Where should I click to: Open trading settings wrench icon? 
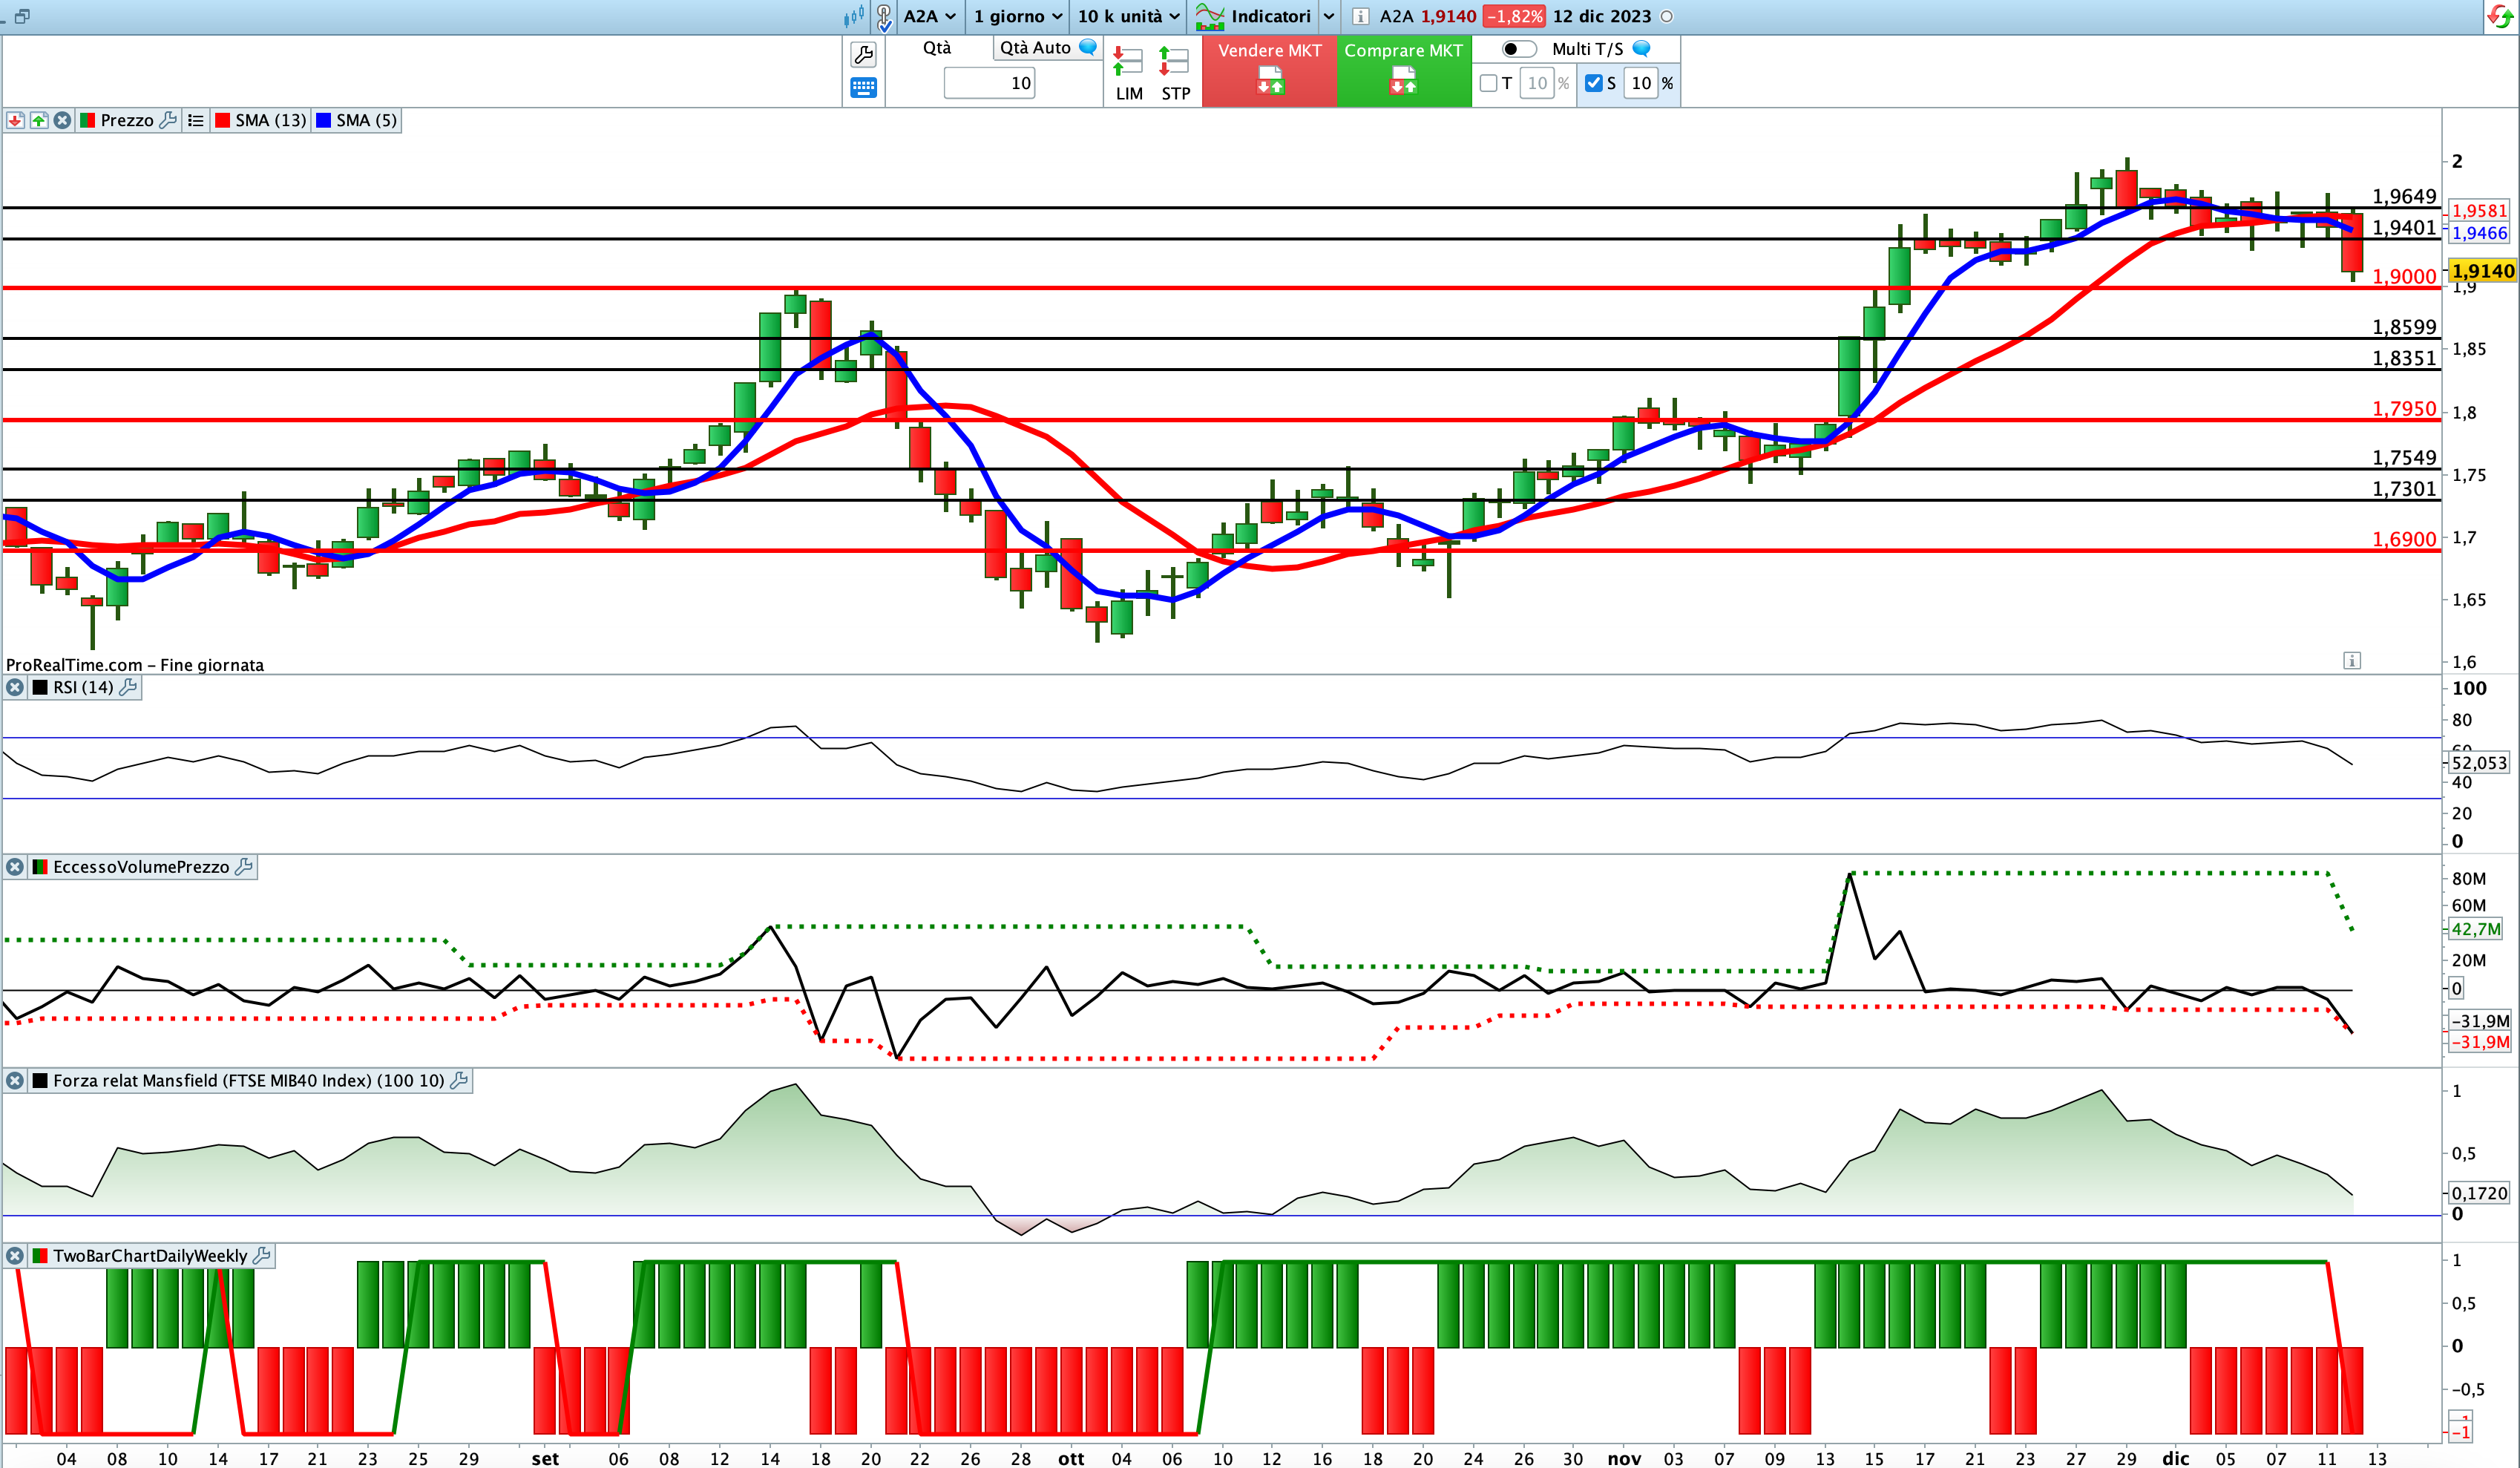pos(863,54)
